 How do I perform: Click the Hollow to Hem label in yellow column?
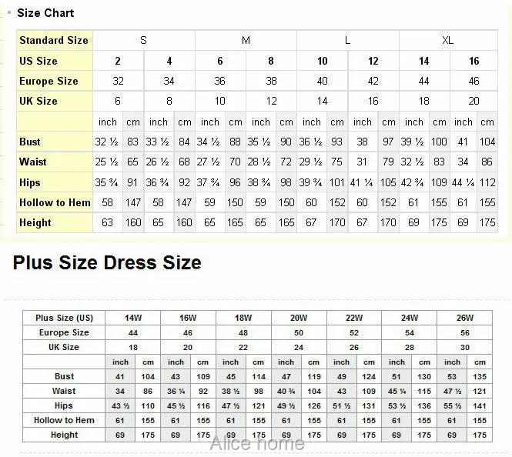[55, 202]
